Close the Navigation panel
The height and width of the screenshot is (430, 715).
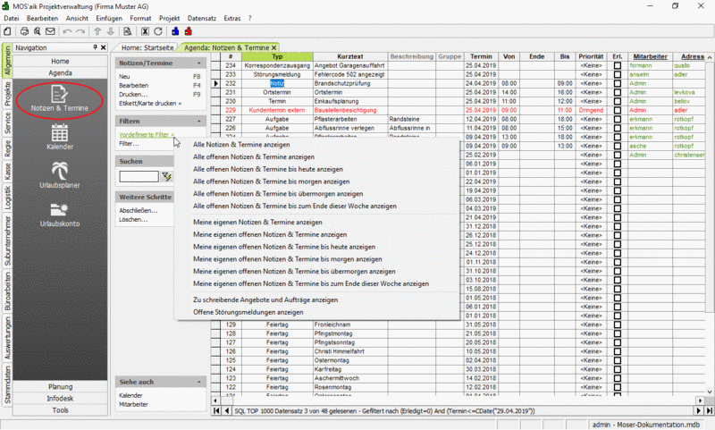[x=104, y=47]
